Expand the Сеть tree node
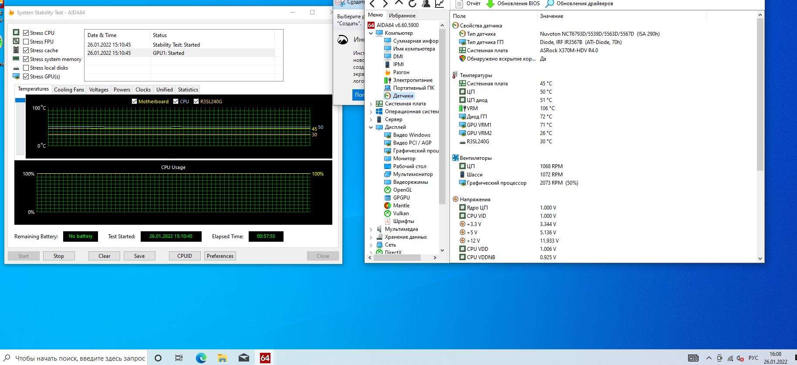 (x=371, y=245)
